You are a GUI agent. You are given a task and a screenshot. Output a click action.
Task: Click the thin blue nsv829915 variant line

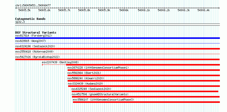point(117,43)
